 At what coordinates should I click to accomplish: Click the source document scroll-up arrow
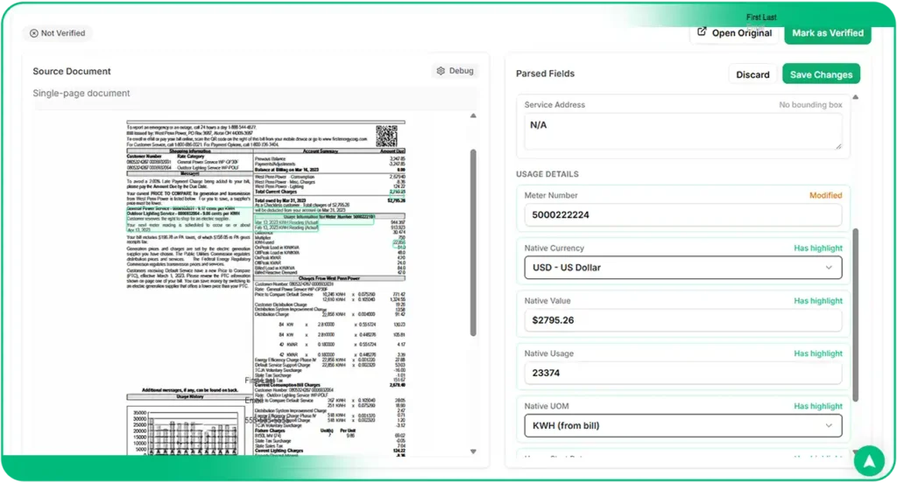[x=473, y=115]
